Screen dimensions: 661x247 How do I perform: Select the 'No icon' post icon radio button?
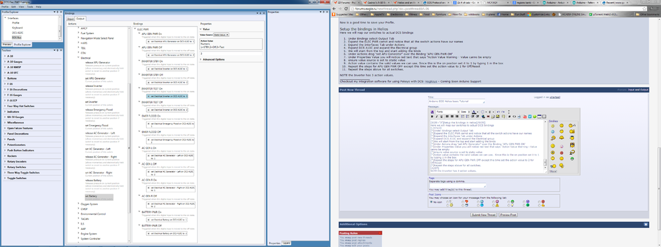click(431, 202)
